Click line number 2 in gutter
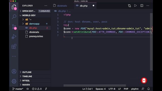 point(58,18)
